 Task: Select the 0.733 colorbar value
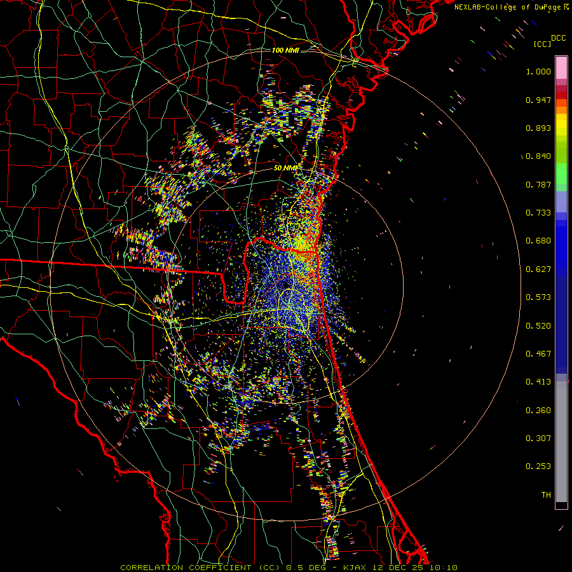(538, 213)
